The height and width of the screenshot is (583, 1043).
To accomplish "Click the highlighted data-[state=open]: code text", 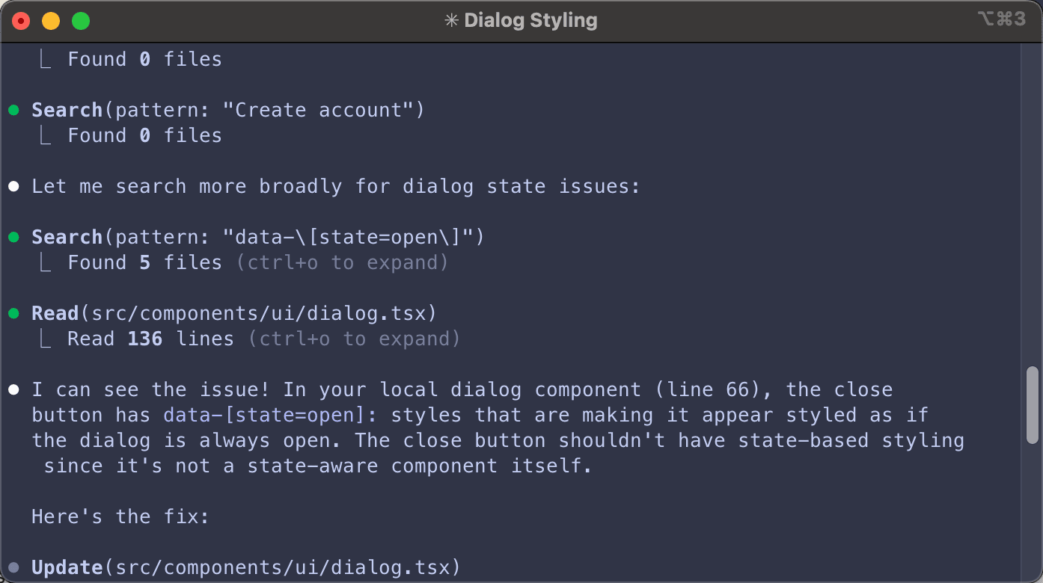I will [270, 416].
